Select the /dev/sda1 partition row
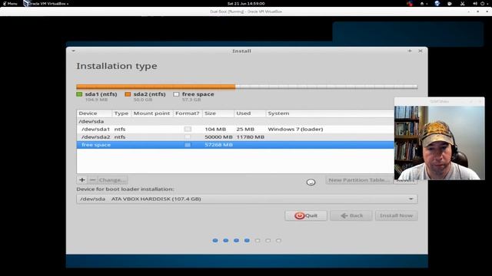The width and height of the screenshot is (492, 276). (x=235, y=130)
